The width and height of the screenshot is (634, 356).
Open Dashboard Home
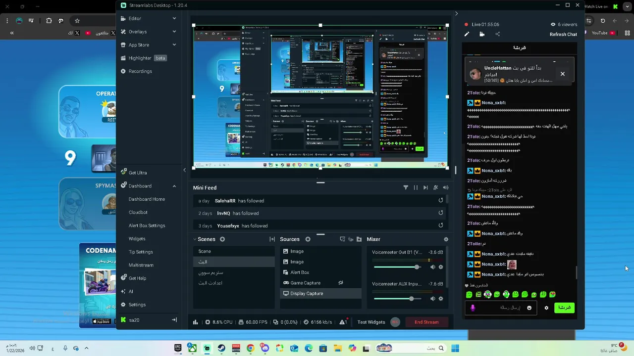coord(147,199)
